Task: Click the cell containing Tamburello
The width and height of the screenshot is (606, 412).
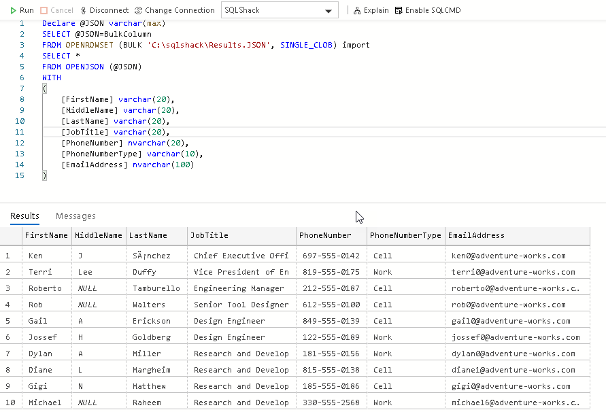Action: [156, 288]
